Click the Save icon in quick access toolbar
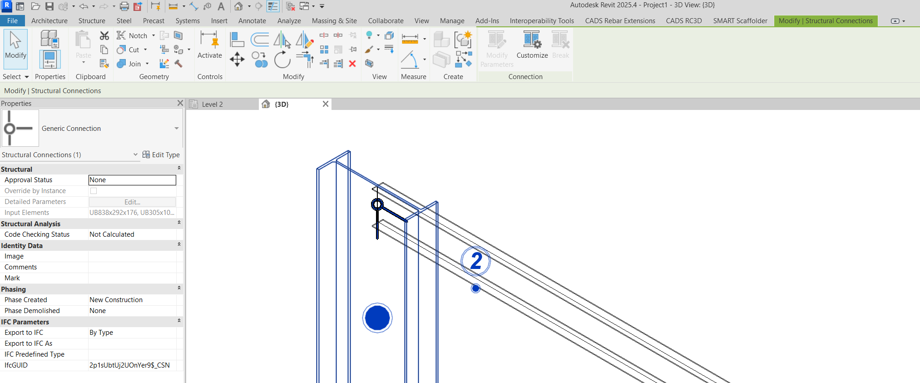The height and width of the screenshot is (383, 920). click(49, 6)
